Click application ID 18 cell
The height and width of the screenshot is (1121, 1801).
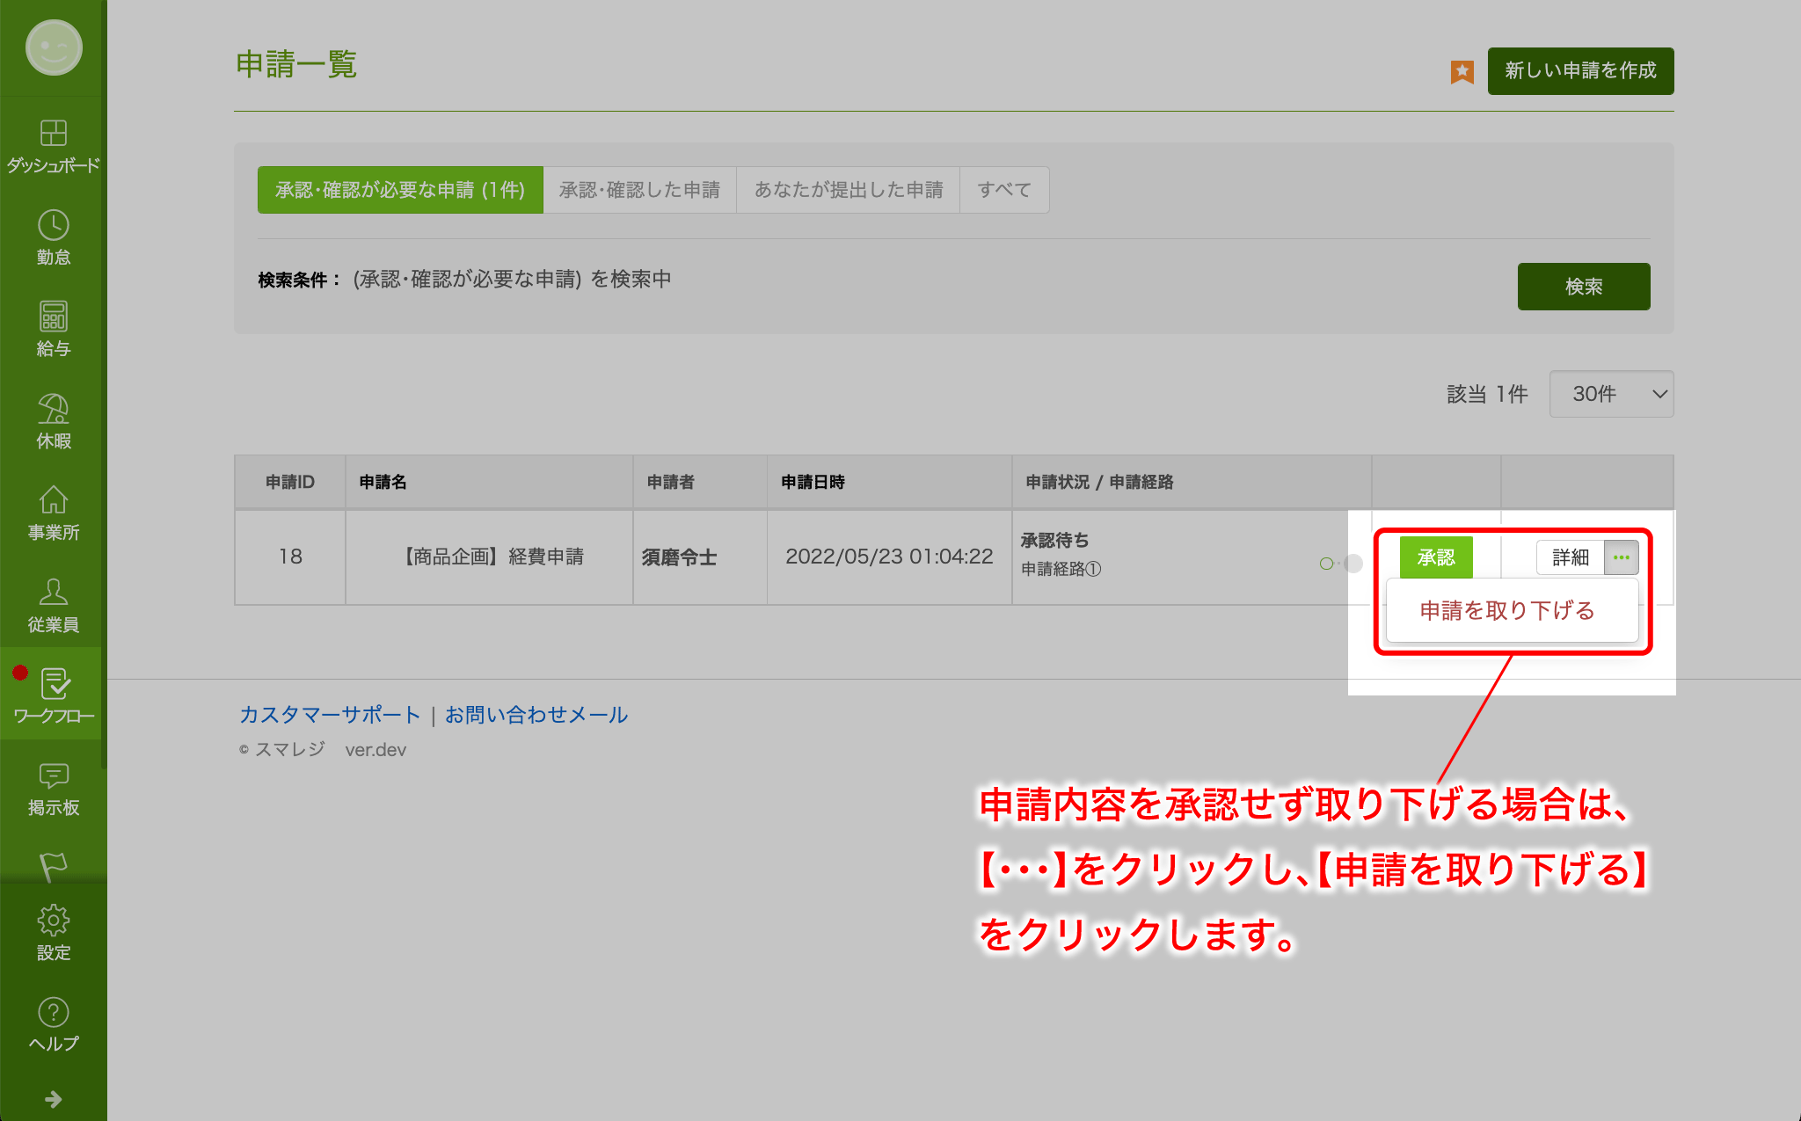click(290, 557)
